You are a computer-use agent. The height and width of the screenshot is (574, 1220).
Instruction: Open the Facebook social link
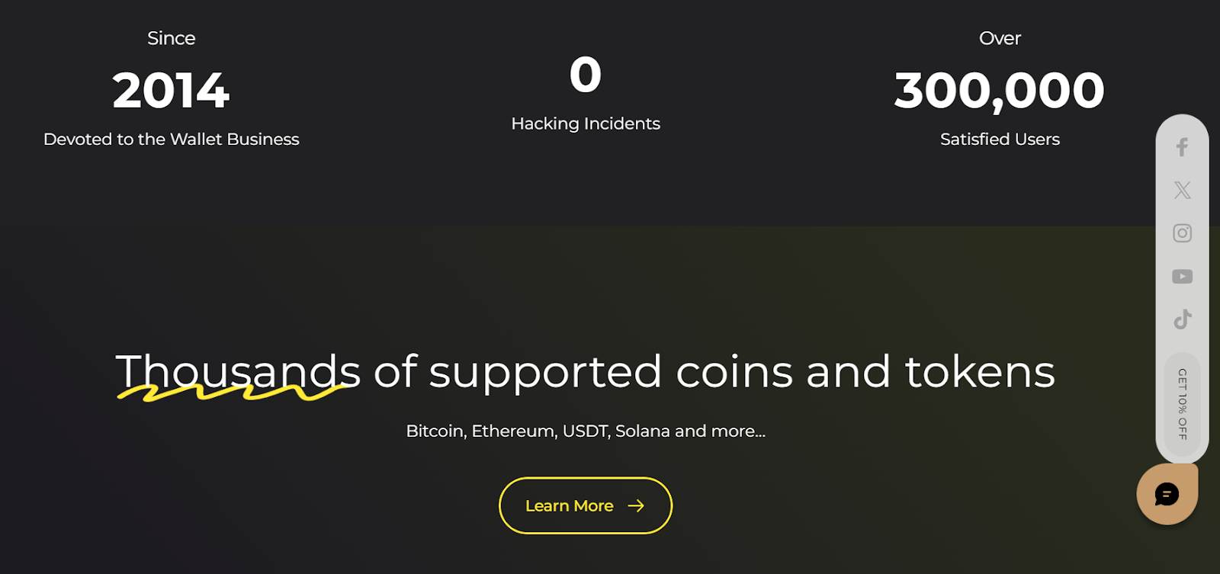pyautogui.click(x=1182, y=147)
